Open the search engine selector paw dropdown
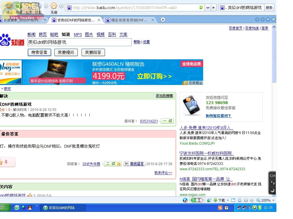The height and width of the screenshot is (219, 293). point(223,8)
